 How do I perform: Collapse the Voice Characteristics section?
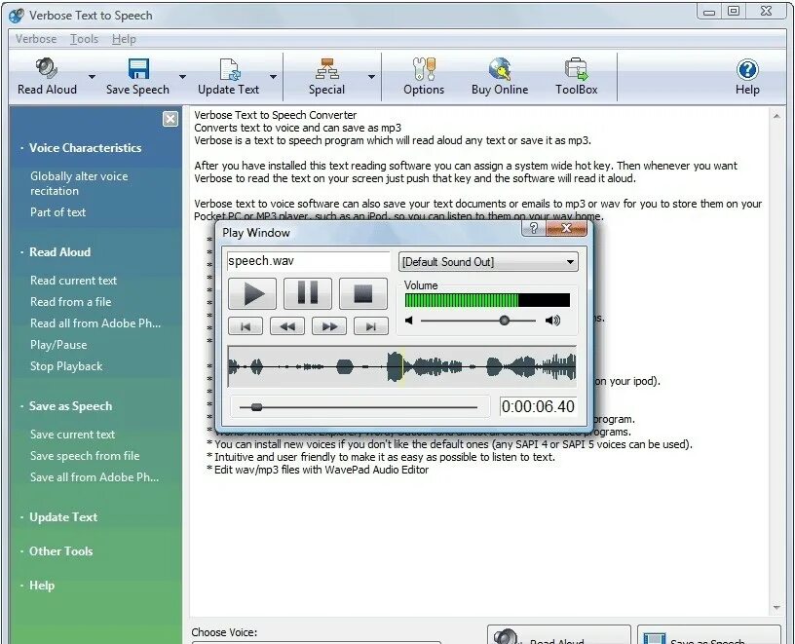tap(85, 148)
